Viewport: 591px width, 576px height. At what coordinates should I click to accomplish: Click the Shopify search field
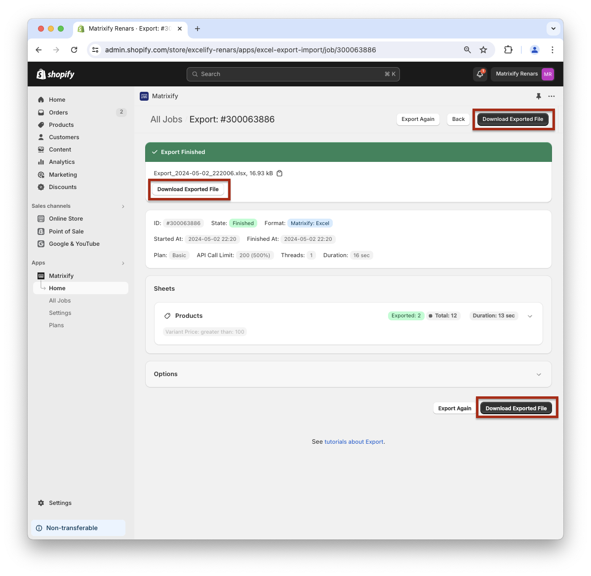pyautogui.click(x=293, y=74)
